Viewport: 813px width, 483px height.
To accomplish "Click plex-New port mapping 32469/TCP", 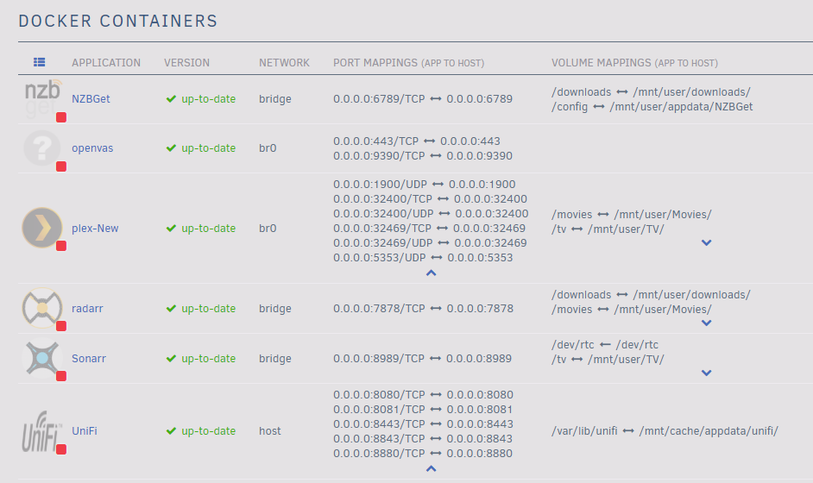I will pos(429,228).
